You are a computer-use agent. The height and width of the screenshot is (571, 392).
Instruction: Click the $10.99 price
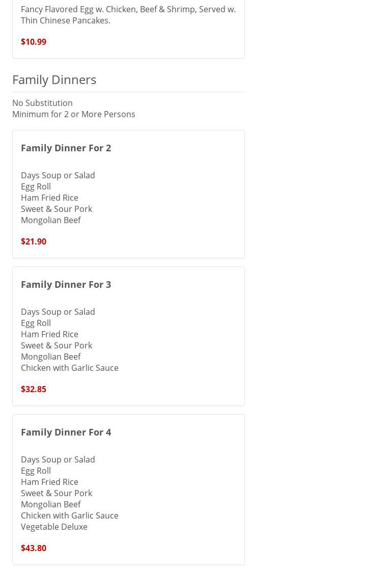(x=34, y=42)
